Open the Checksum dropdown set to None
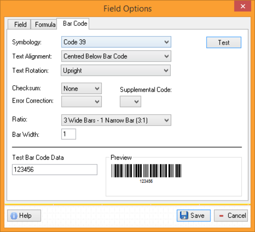 (x=82, y=89)
